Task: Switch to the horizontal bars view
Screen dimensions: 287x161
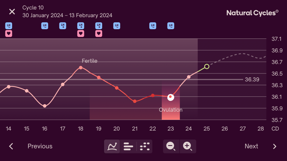Action: pyautogui.click(x=128, y=147)
